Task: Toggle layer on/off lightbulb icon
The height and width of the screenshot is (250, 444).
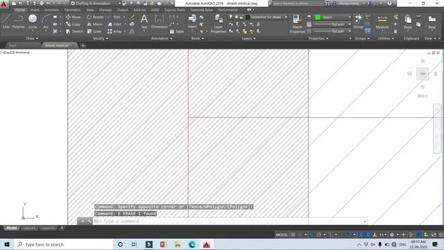Action: click(230, 17)
